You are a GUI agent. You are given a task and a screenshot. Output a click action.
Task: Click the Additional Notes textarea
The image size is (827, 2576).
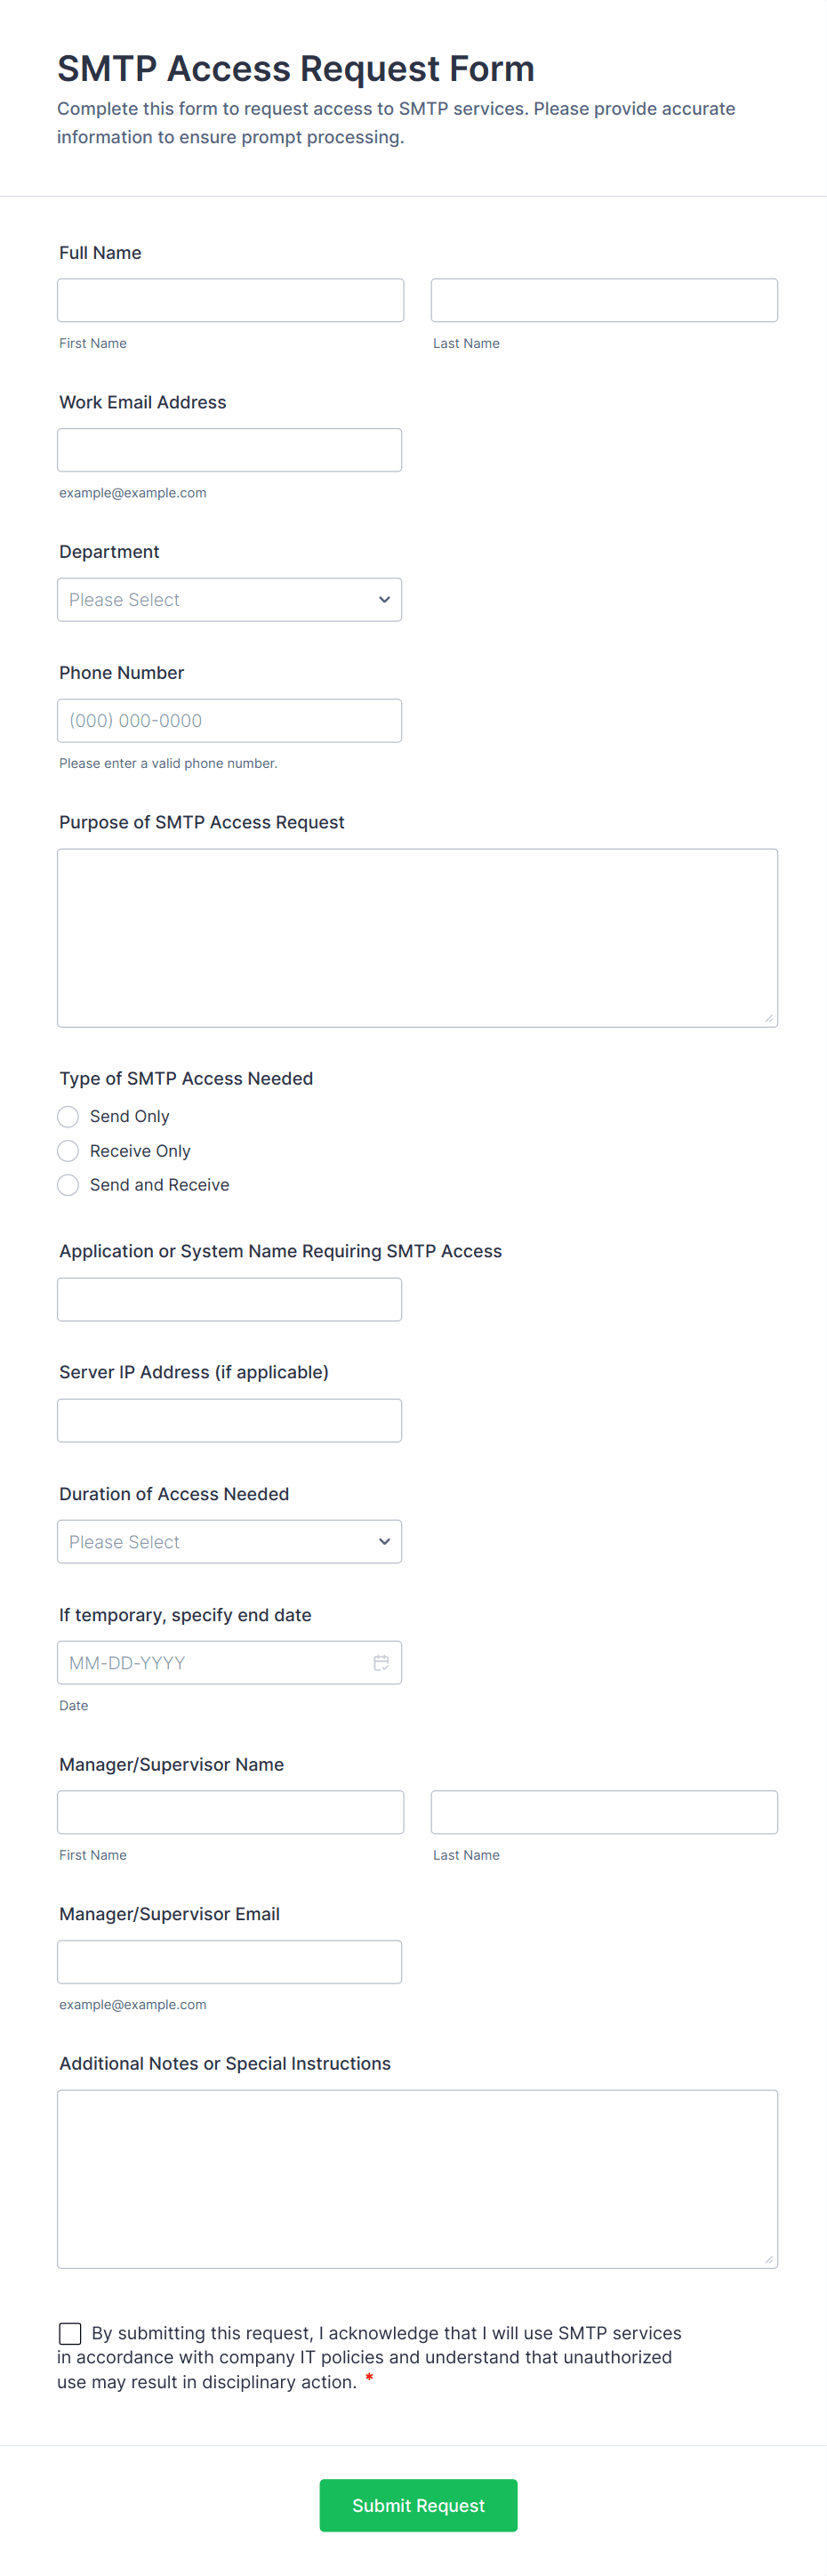pyautogui.click(x=416, y=2179)
